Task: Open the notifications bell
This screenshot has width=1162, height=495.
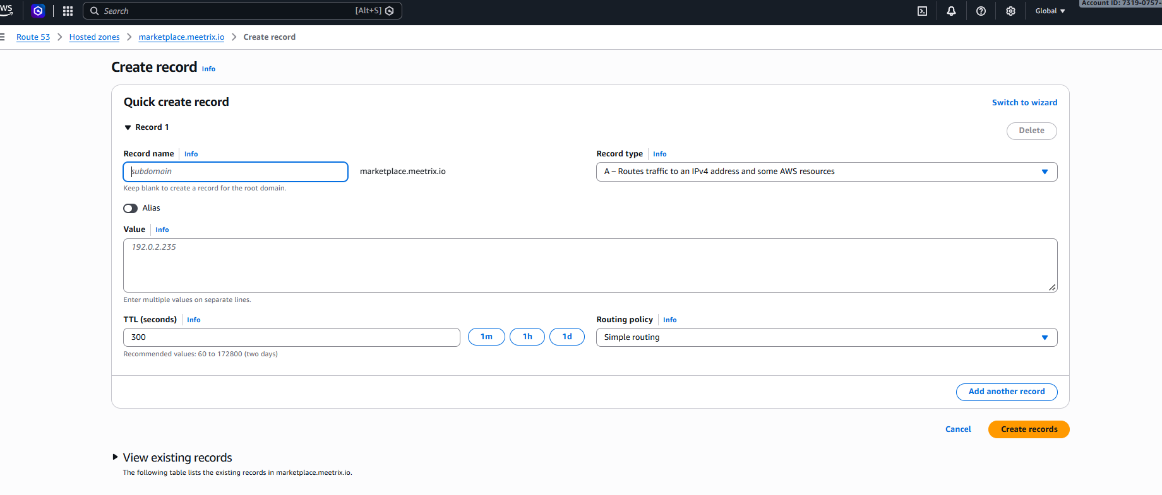Action: 951,11
